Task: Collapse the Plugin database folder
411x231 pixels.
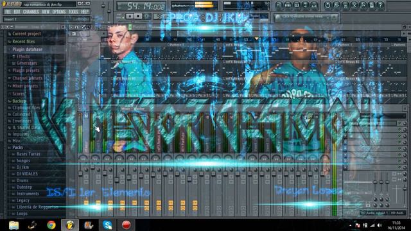Action: [27, 49]
